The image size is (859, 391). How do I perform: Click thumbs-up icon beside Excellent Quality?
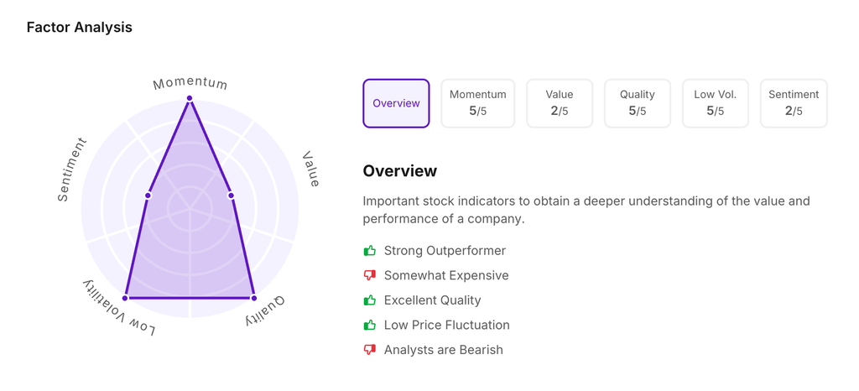click(x=369, y=300)
